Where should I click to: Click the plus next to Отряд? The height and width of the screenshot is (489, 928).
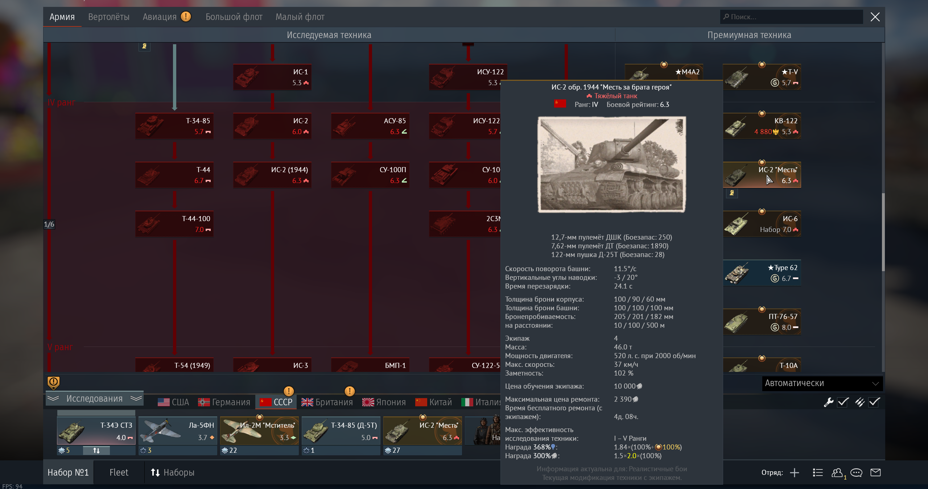coord(795,473)
